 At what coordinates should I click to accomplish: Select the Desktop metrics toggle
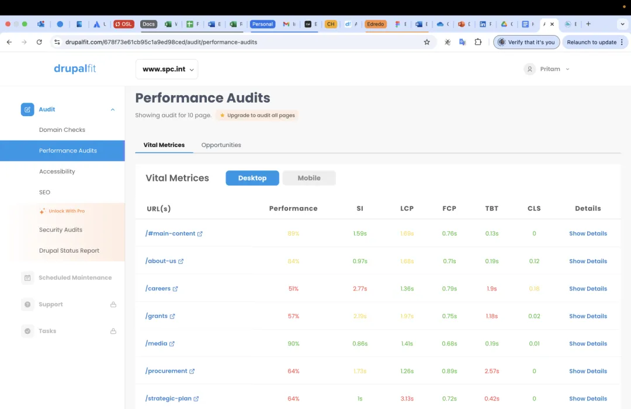(x=252, y=178)
